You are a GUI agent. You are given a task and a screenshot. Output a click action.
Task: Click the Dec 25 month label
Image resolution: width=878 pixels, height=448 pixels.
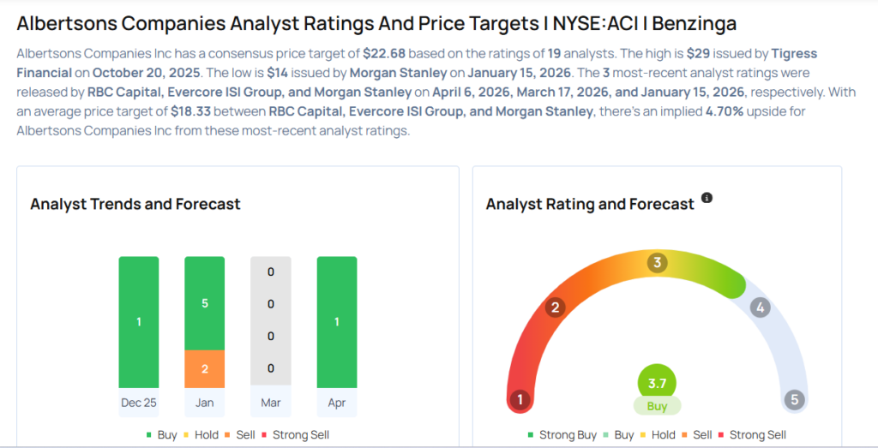click(138, 402)
